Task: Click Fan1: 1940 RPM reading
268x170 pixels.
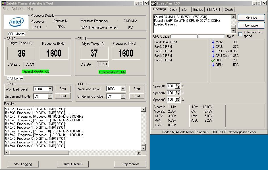Action: click(x=166, y=42)
